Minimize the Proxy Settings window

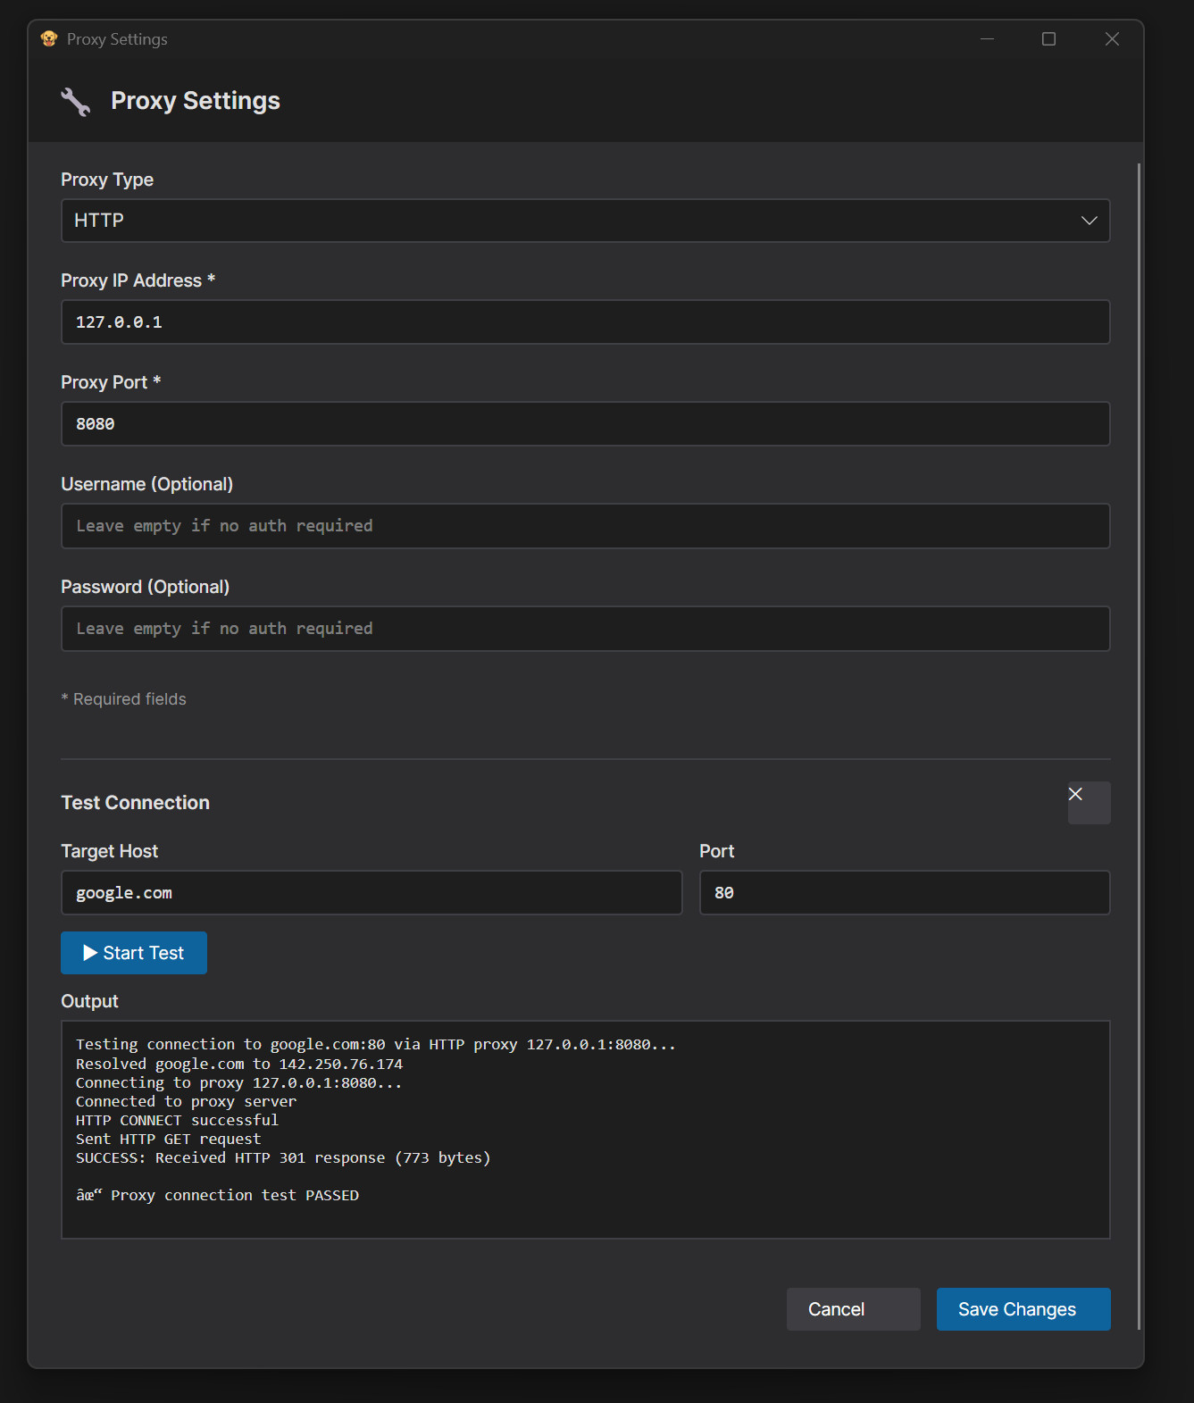[987, 39]
